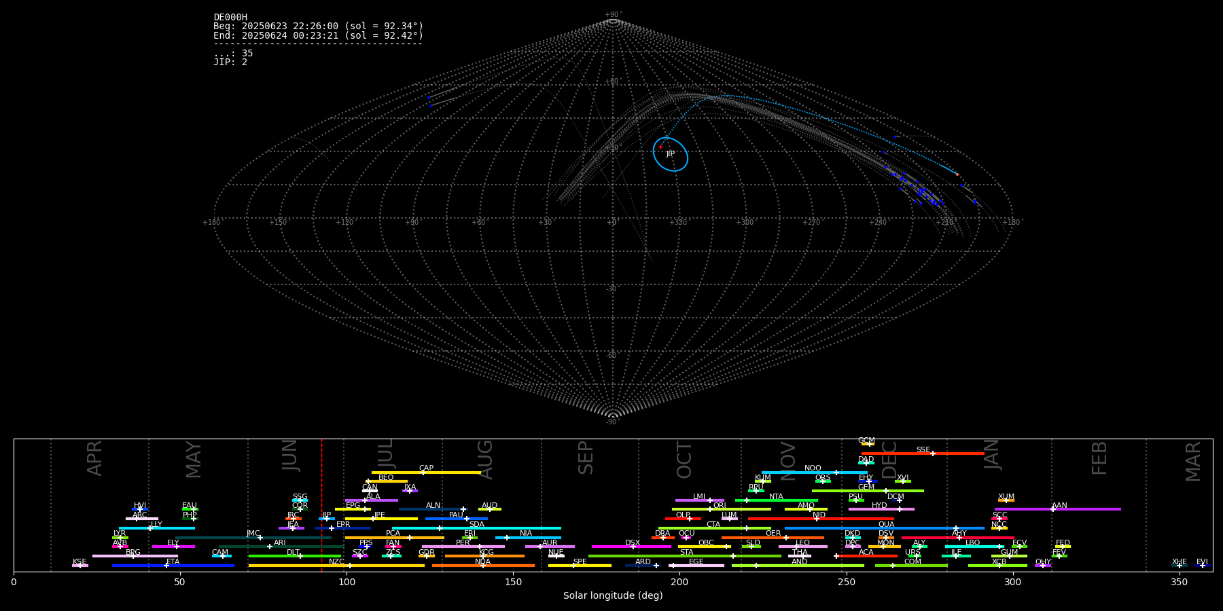Click the SSE shower label

(x=923, y=450)
